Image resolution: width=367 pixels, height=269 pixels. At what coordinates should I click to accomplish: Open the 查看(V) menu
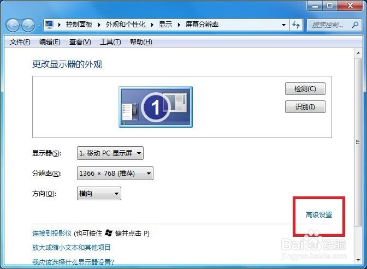80,42
